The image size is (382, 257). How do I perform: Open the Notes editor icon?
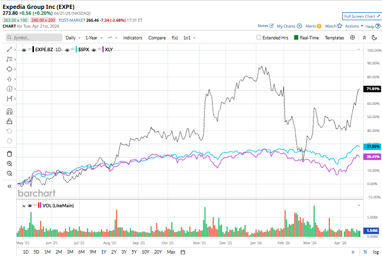coord(272,26)
